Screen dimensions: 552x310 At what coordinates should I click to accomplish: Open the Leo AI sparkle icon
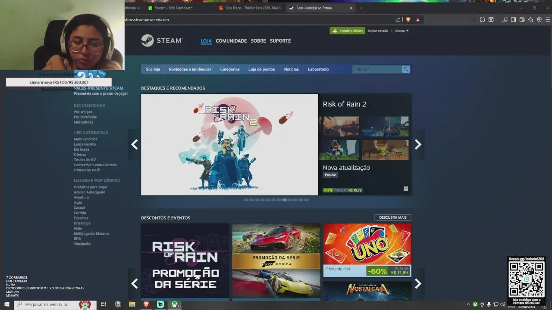[530, 19]
